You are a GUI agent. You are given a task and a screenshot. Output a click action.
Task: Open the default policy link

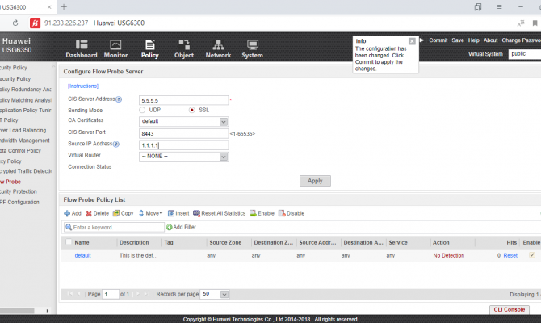83,255
